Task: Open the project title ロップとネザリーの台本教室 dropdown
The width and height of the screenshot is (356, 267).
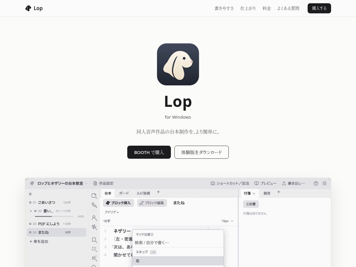Action: tap(62, 183)
